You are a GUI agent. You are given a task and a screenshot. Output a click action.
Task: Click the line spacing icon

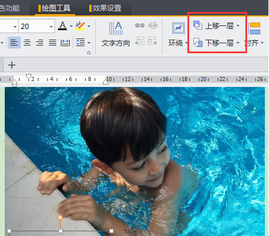(x=80, y=43)
